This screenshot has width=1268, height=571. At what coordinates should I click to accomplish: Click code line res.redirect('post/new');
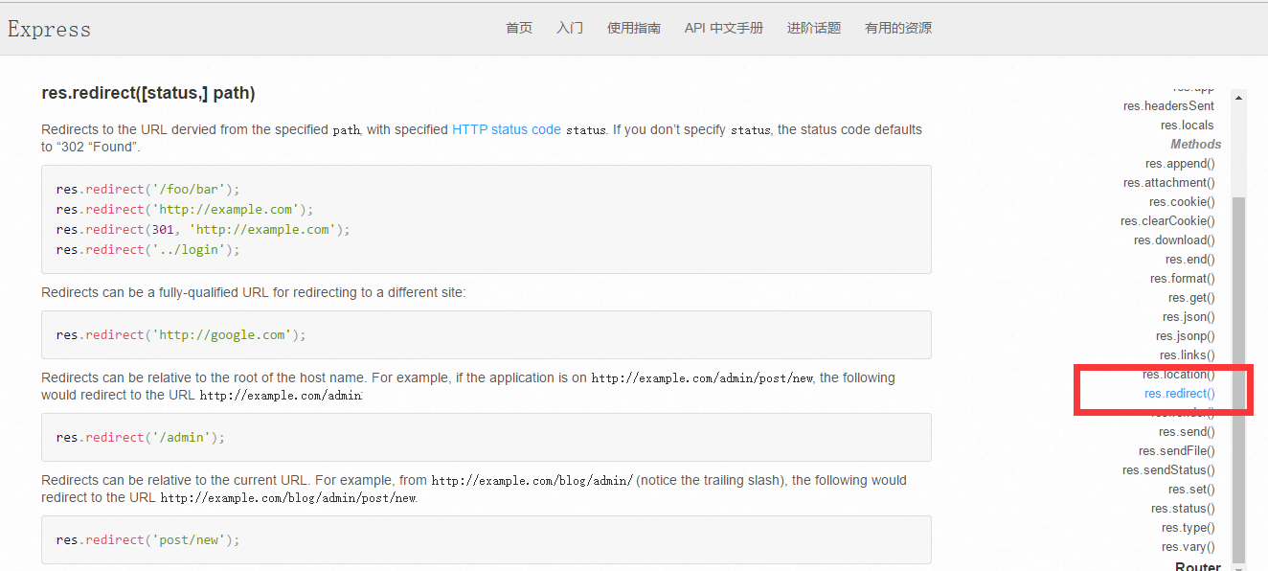pyautogui.click(x=147, y=540)
